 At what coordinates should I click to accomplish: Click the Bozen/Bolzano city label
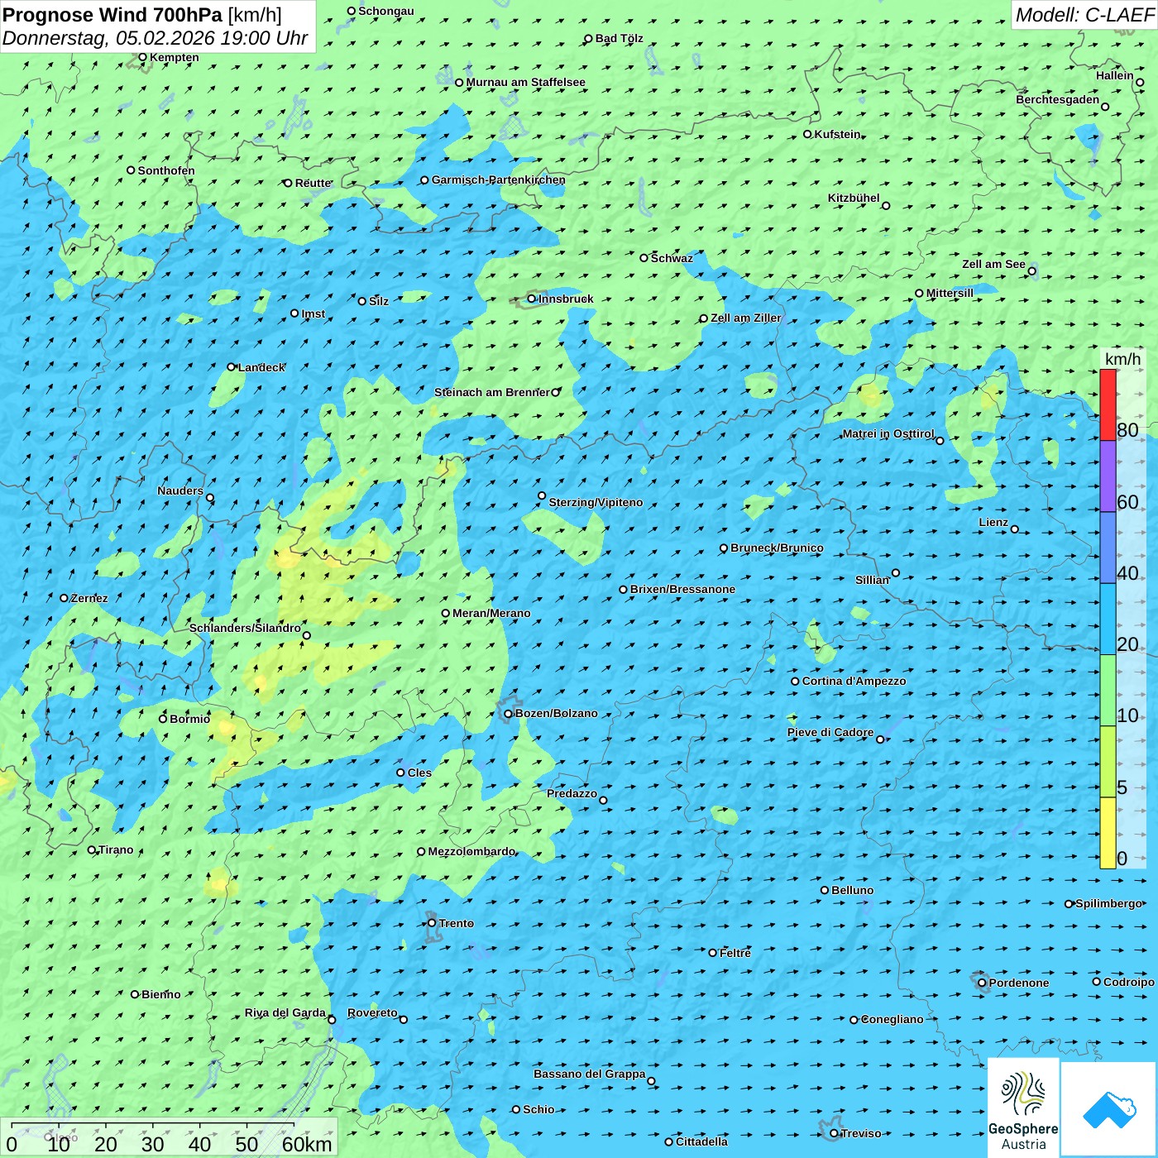pos(556,713)
